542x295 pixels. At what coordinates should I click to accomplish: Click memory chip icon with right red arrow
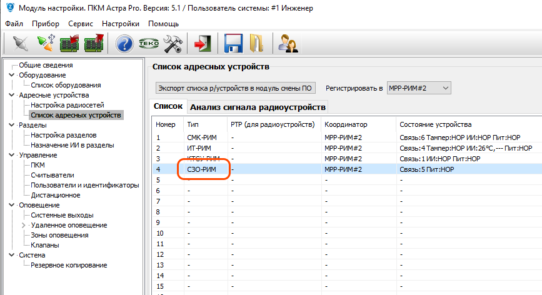coord(93,43)
